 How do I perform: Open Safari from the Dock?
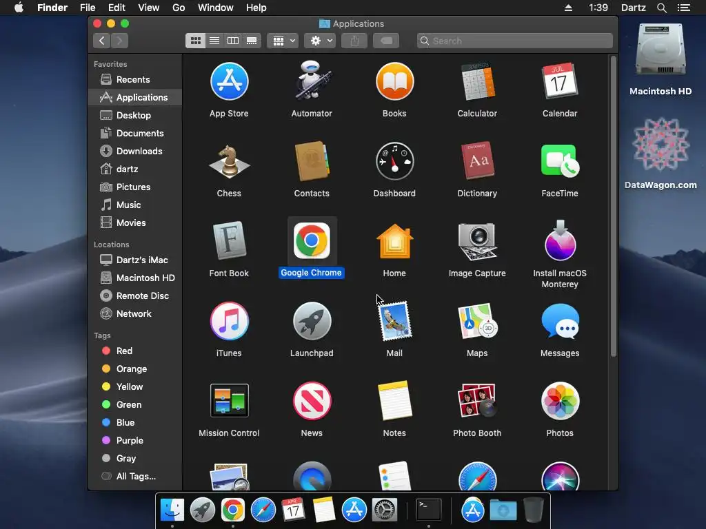(263, 510)
